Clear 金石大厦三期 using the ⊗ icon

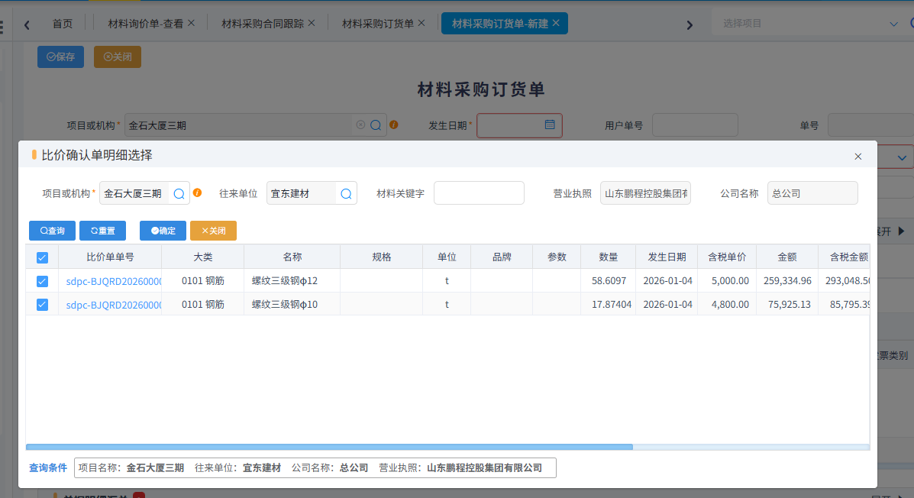pos(360,124)
